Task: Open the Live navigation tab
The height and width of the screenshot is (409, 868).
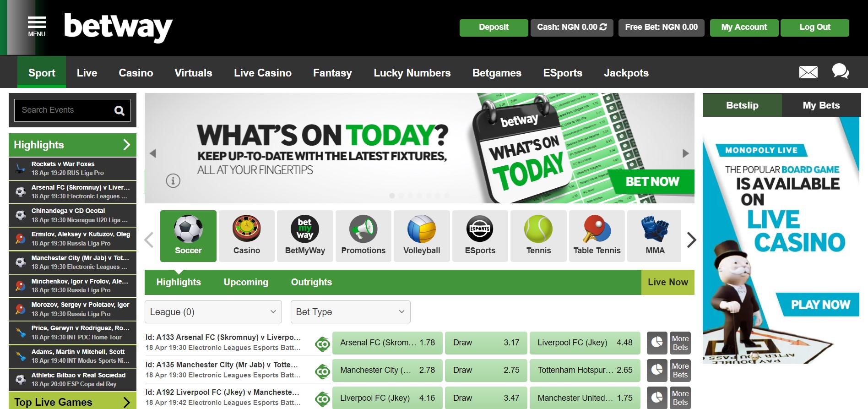Action: tap(87, 72)
